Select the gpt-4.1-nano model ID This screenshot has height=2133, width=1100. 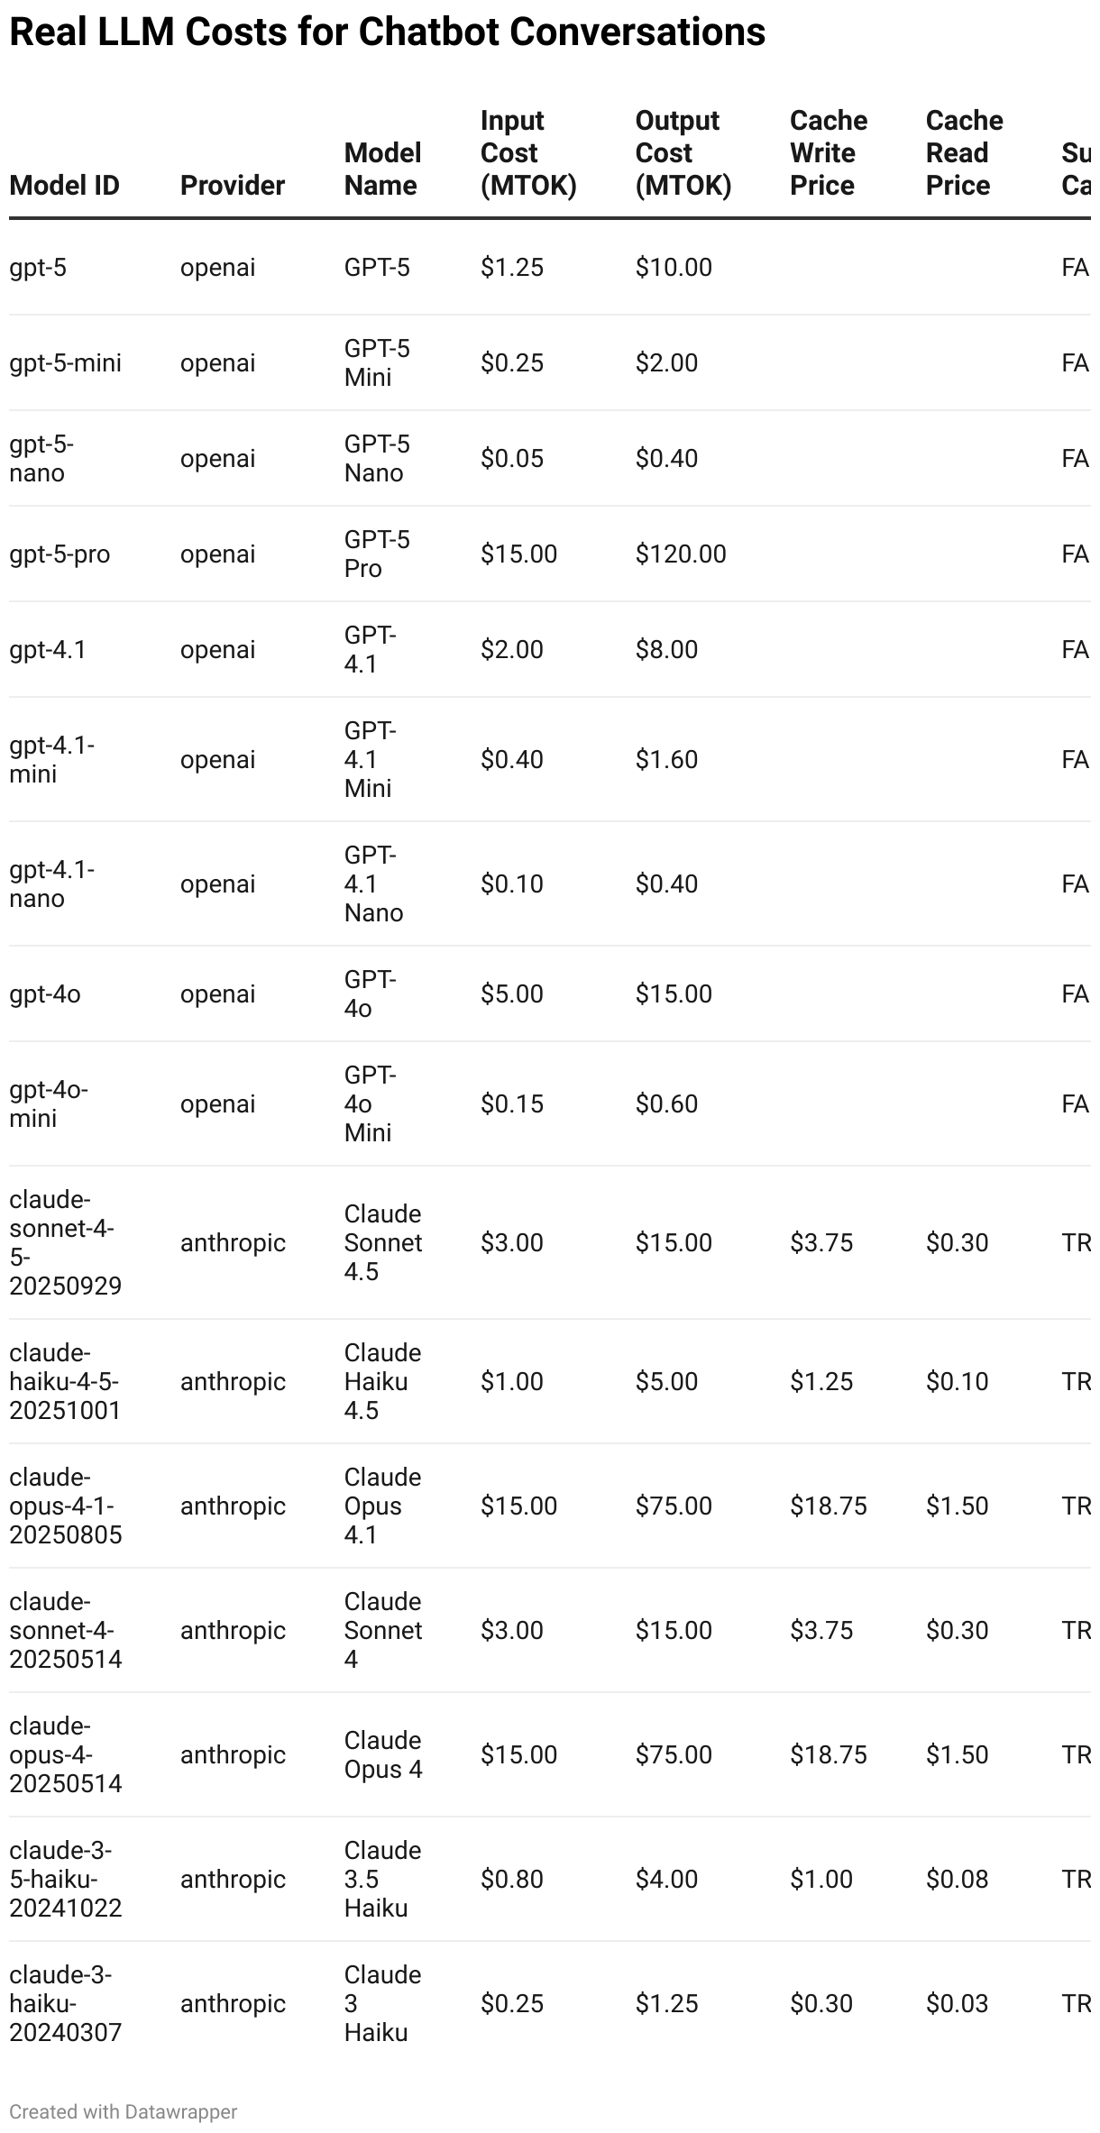[x=51, y=884]
